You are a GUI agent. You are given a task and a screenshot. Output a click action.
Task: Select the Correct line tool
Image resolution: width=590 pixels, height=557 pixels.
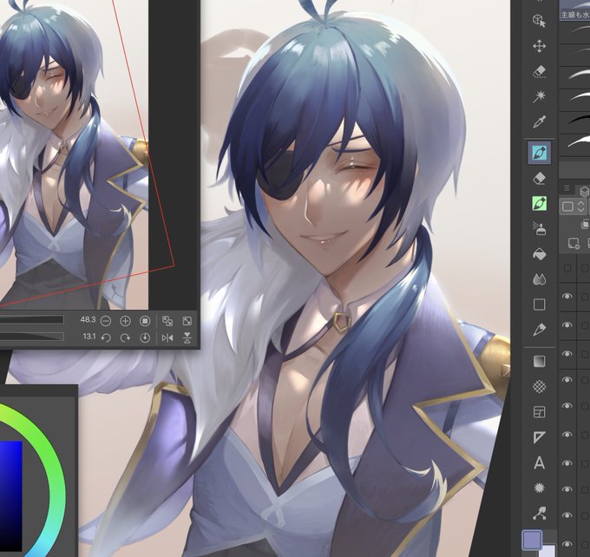tap(539, 513)
